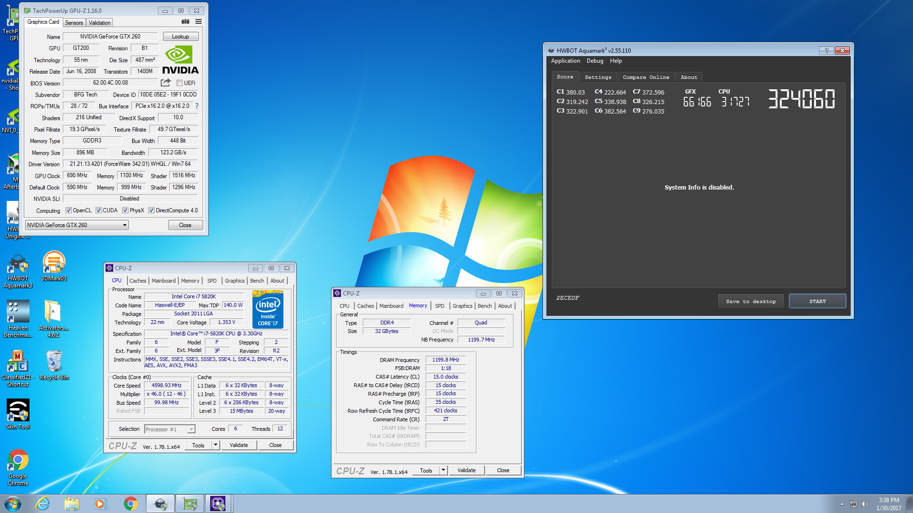The width and height of the screenshot is (913, 513).
Task: Toggle the UEFI checkbox in GPU-Z
Action: point(180,83)
